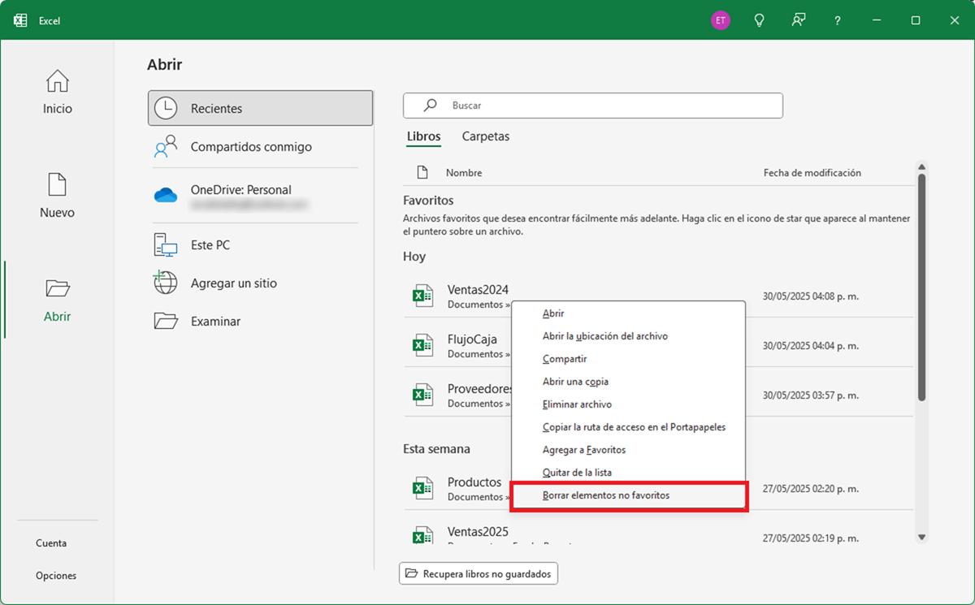This screenshot has height=605, width=975.
Task: Choose Agregar a Favoritos from context menu
Action: [583, 450]
